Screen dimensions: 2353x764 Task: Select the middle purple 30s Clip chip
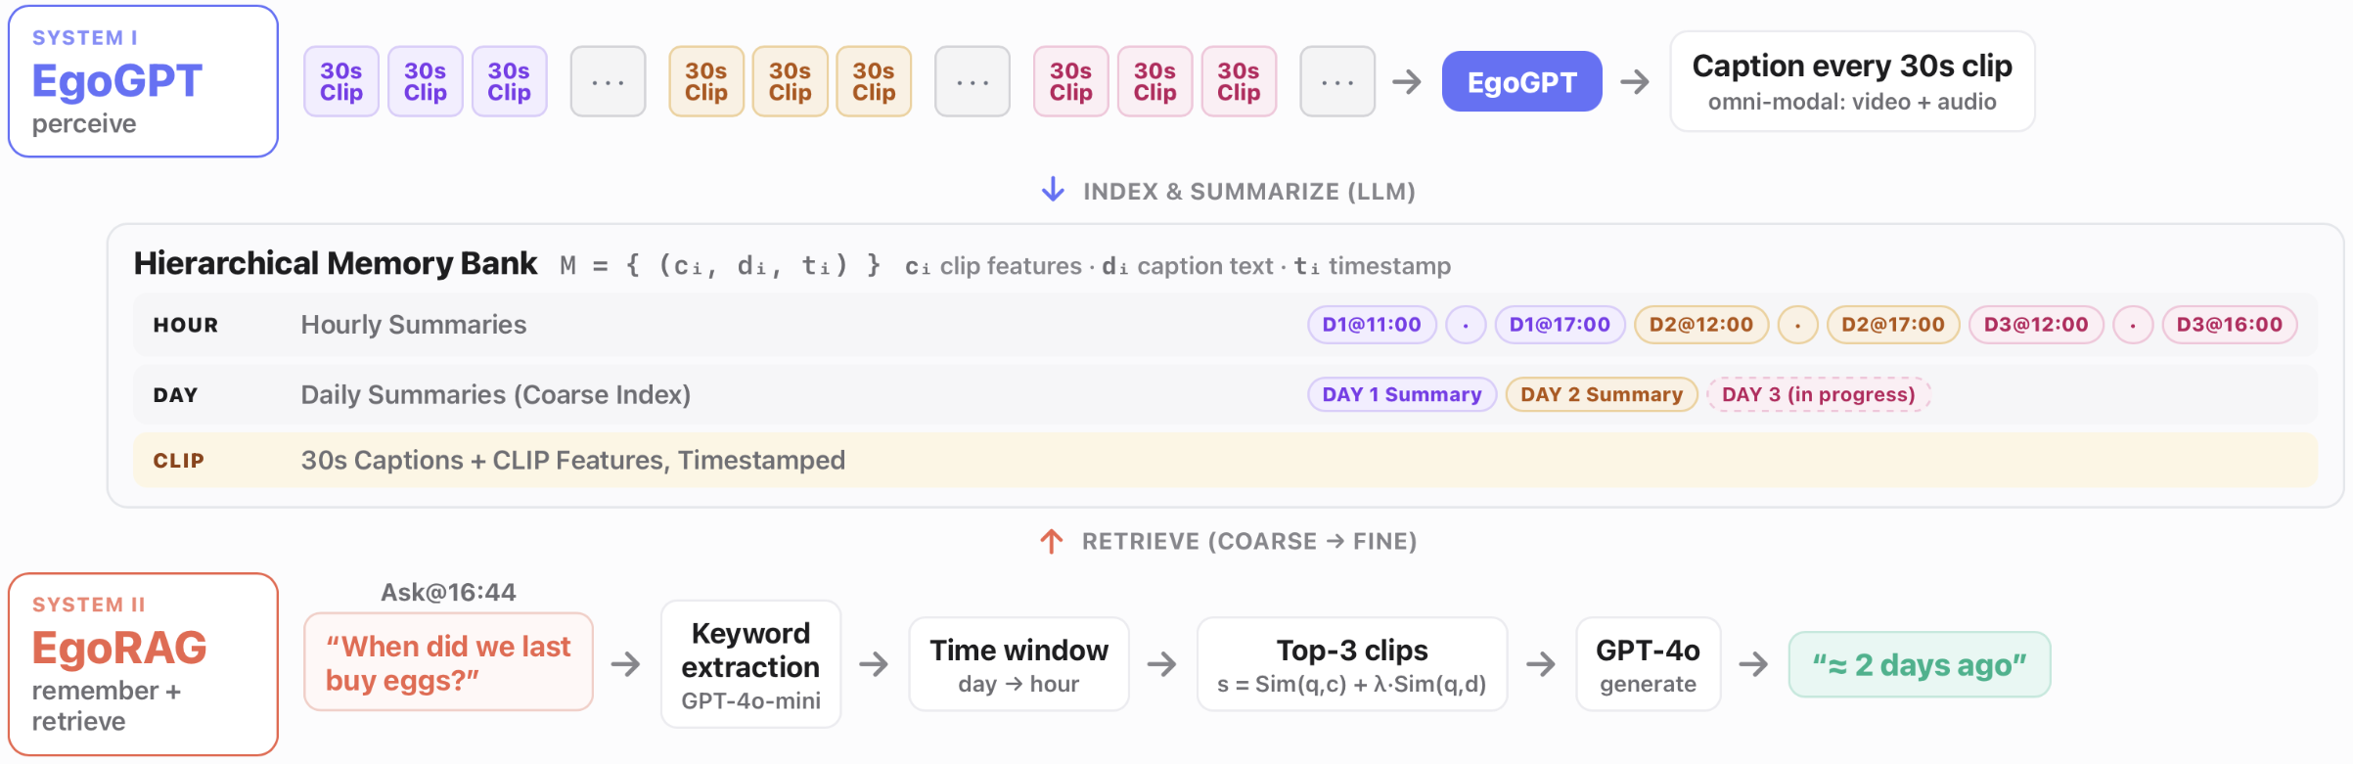coord(426,81)
